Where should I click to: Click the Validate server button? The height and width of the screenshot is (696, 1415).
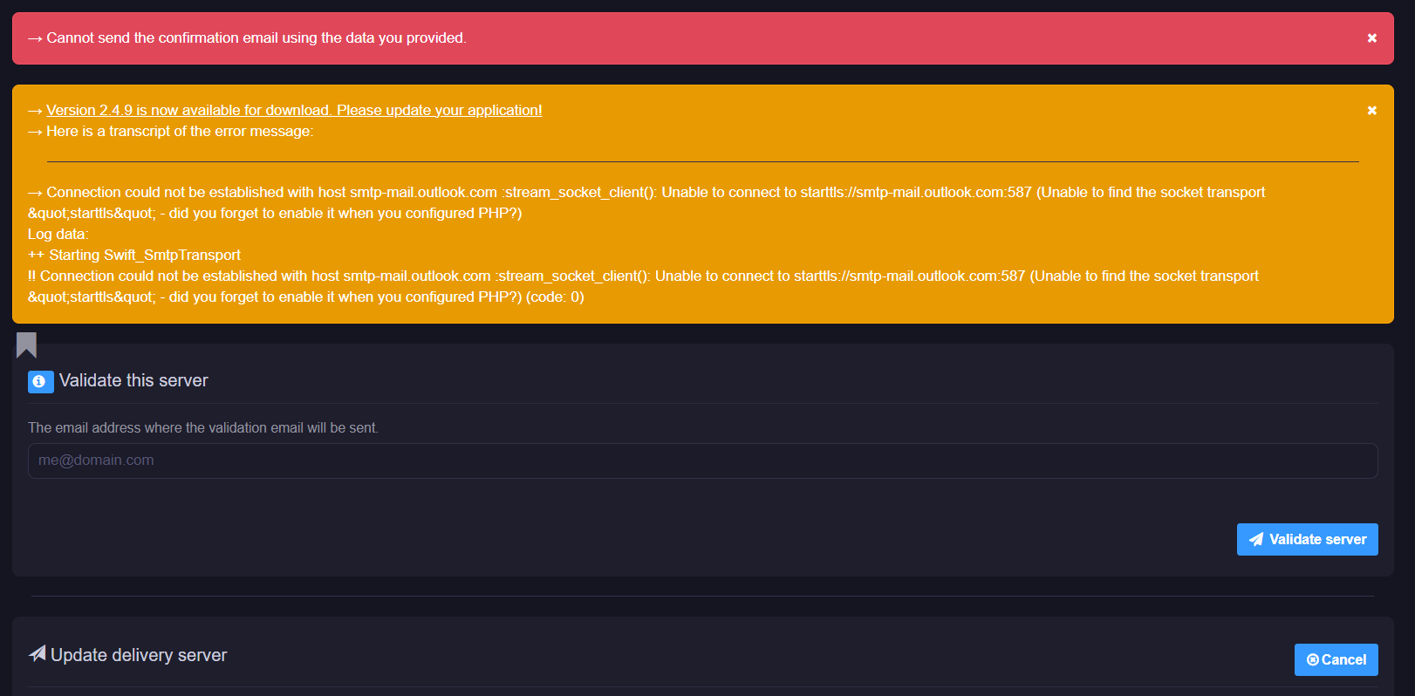(1307, 539)
